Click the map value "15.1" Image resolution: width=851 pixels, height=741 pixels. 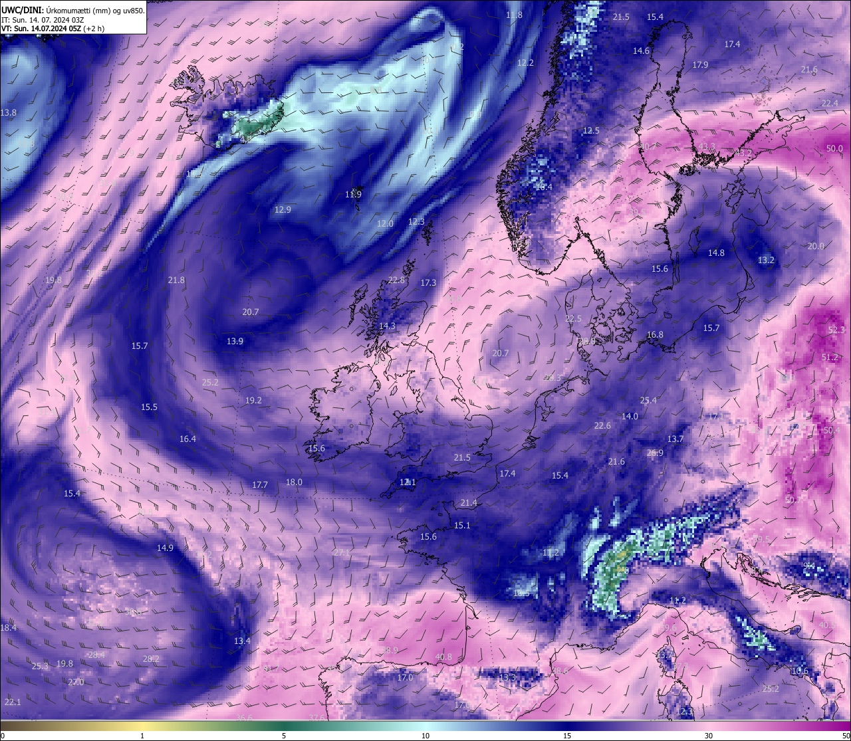point(462,526)
